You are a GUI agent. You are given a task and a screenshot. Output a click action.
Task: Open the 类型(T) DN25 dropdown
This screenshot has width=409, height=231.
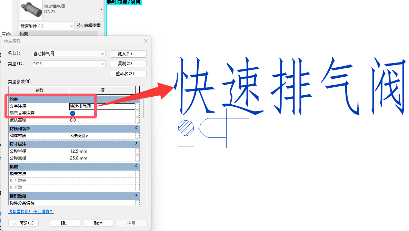(x=69, y=64)
